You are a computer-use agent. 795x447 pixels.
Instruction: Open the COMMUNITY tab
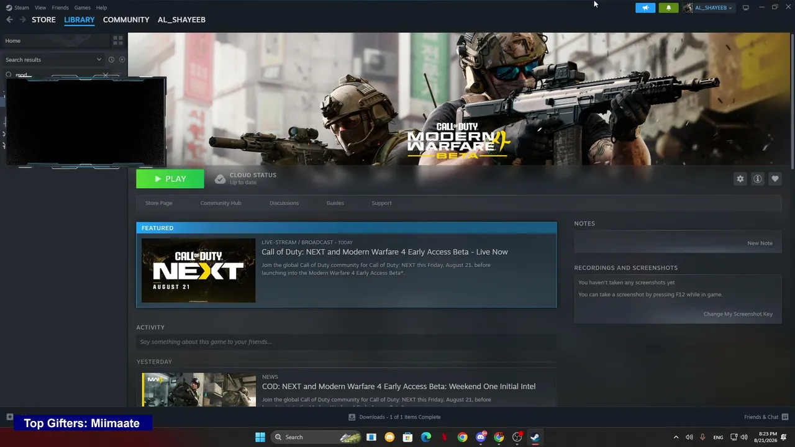126,20
